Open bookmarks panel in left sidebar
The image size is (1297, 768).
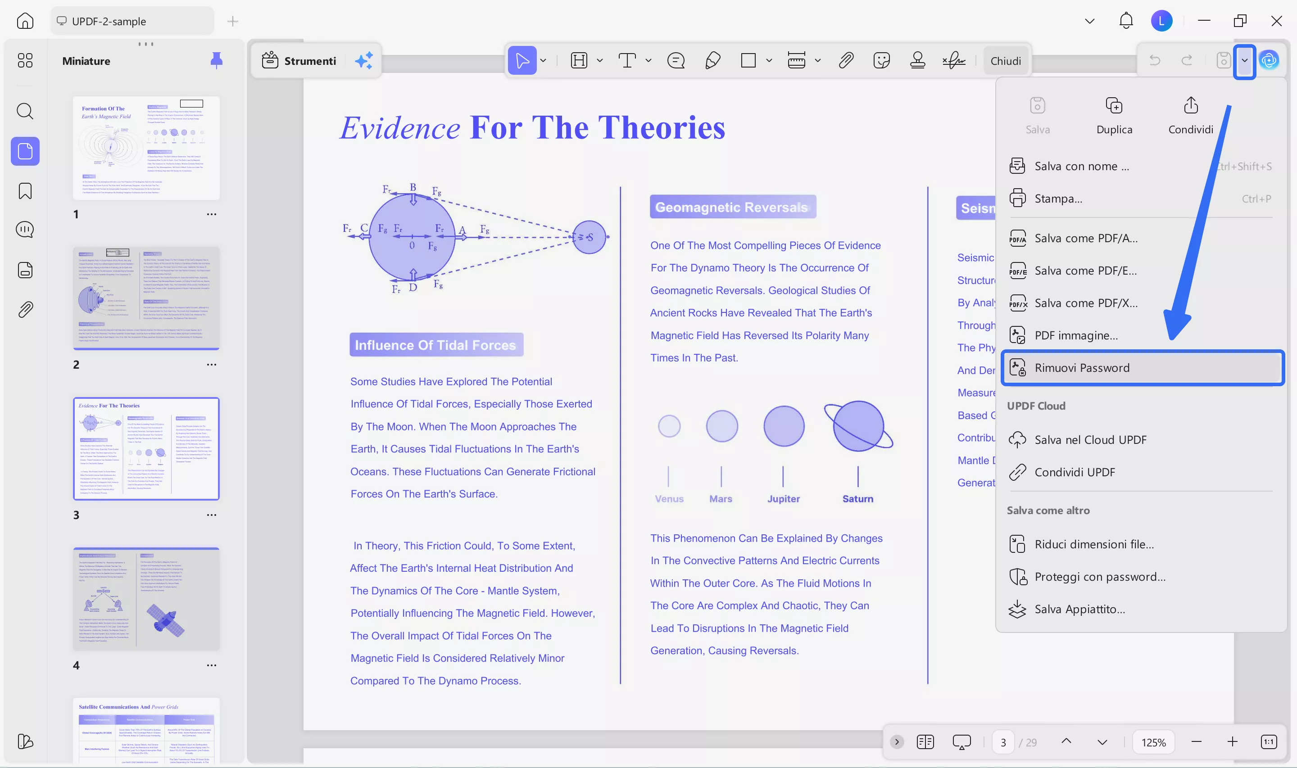click(25, 191)
